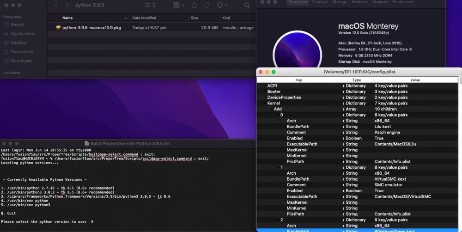Viewport: 462px width, 232px height.
Task: Collapse kext entry 1 in plist
Action: pyautogui.click(x=278, y=167)
